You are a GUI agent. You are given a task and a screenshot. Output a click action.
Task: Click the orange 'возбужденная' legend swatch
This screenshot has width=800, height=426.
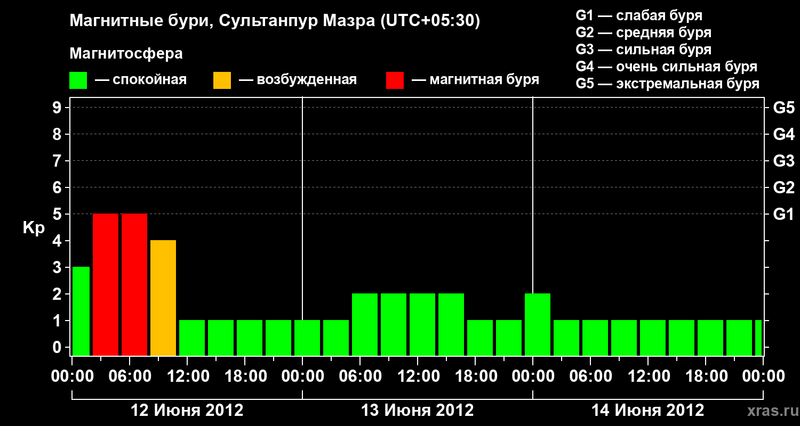(x=222, y=80)
